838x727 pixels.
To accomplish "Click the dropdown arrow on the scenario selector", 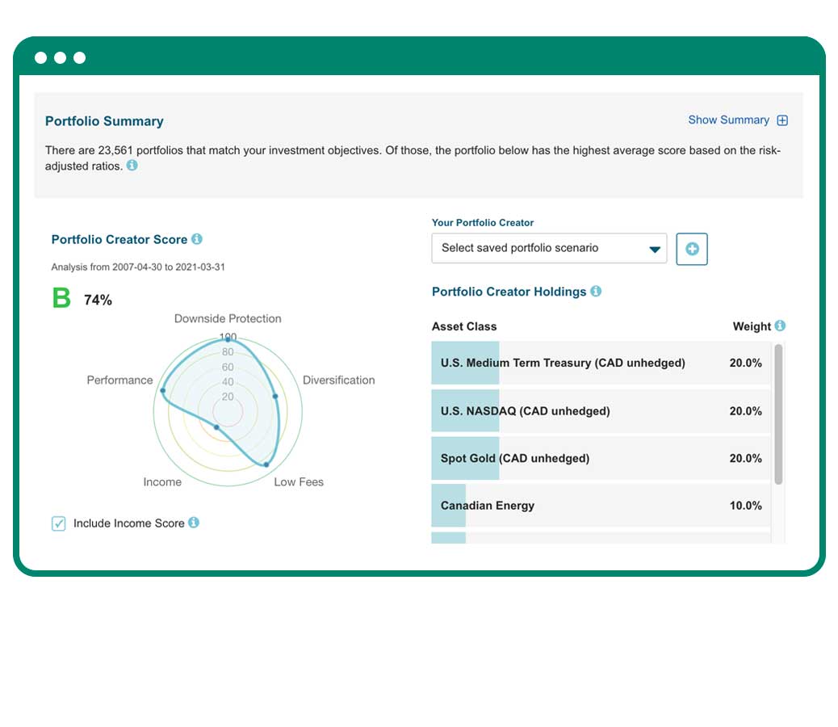I will [654, 250].
